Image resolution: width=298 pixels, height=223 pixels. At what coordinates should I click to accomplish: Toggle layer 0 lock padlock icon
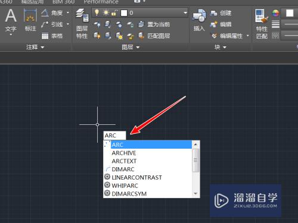(114, 13)
